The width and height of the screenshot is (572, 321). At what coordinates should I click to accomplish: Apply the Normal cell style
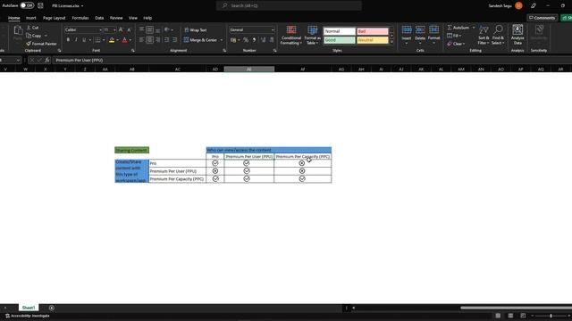tap(340, 31)
